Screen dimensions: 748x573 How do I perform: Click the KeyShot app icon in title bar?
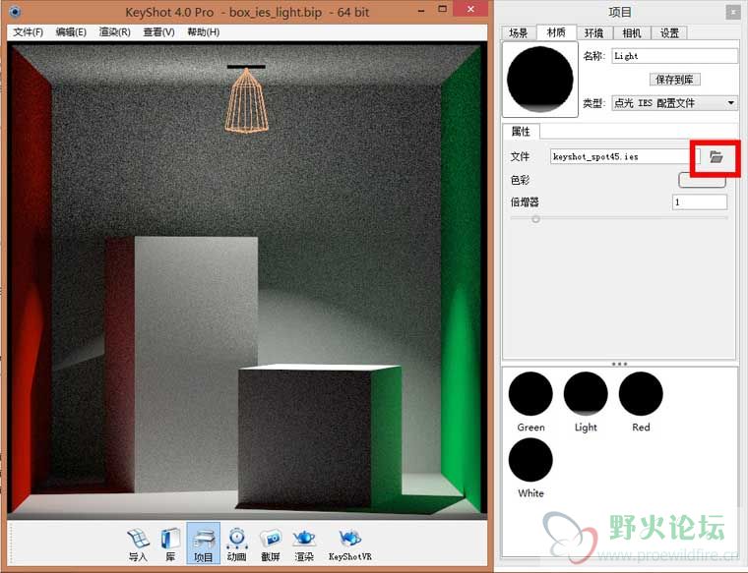point(16,12)
